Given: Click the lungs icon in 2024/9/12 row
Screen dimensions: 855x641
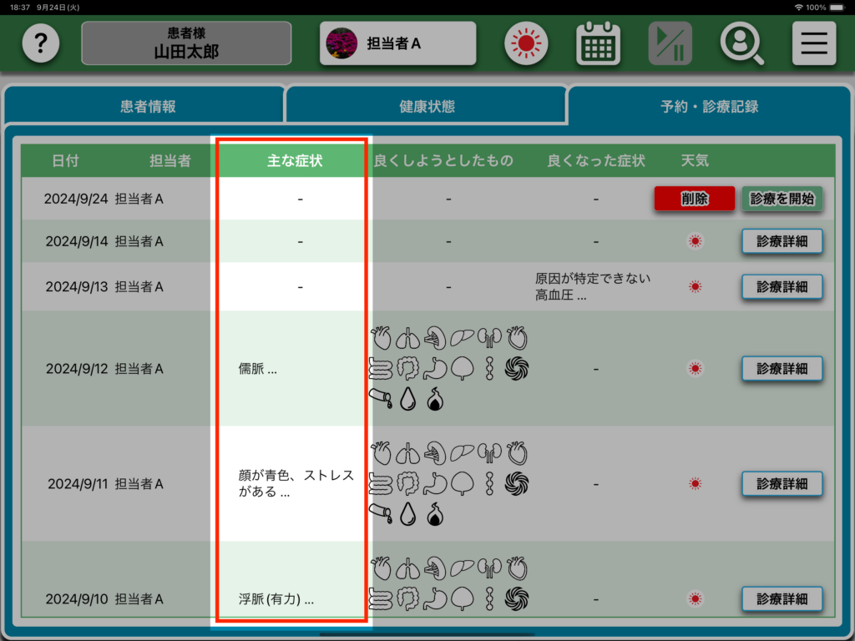Looking at the screenshot, I should pos(408,338).
